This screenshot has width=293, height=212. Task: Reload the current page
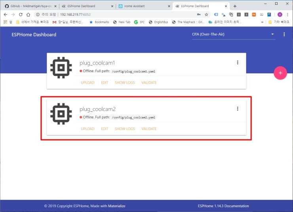click(21, 14)
